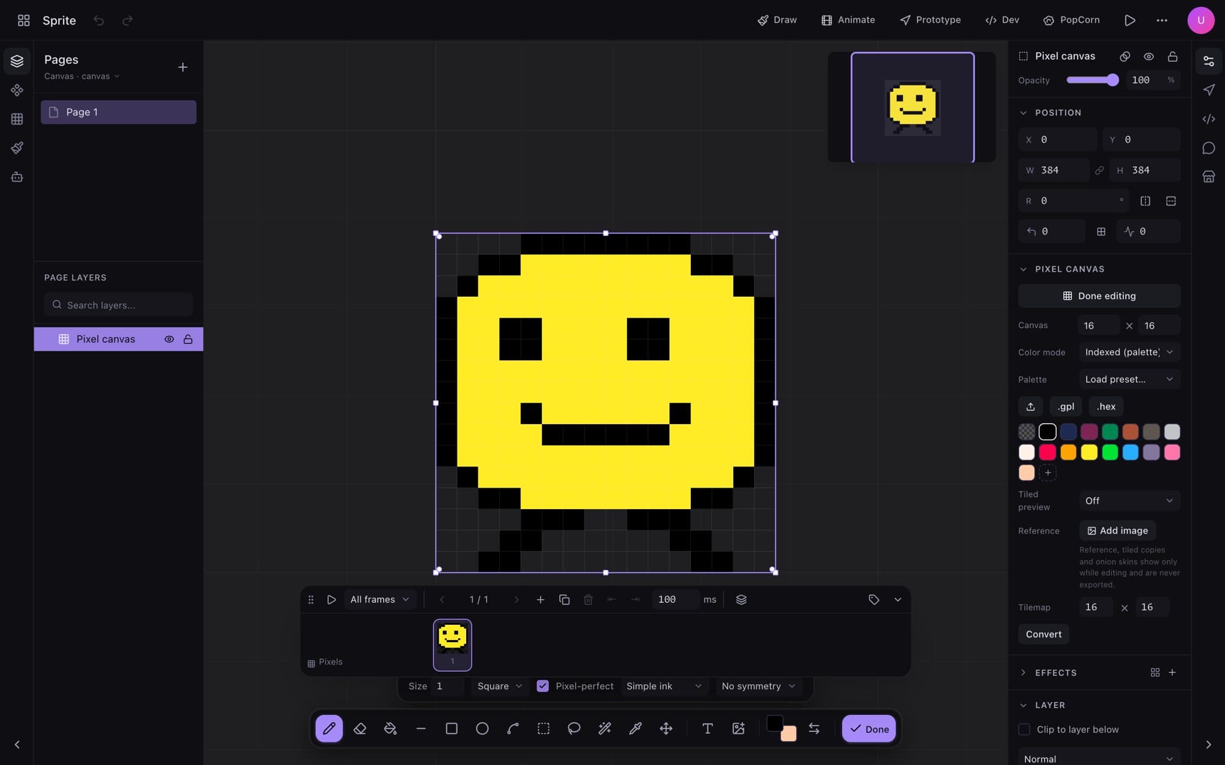Viewport: 1225px width, 765px height.
Task: Select the Pencil drawing tool
Action: (329, 728)
